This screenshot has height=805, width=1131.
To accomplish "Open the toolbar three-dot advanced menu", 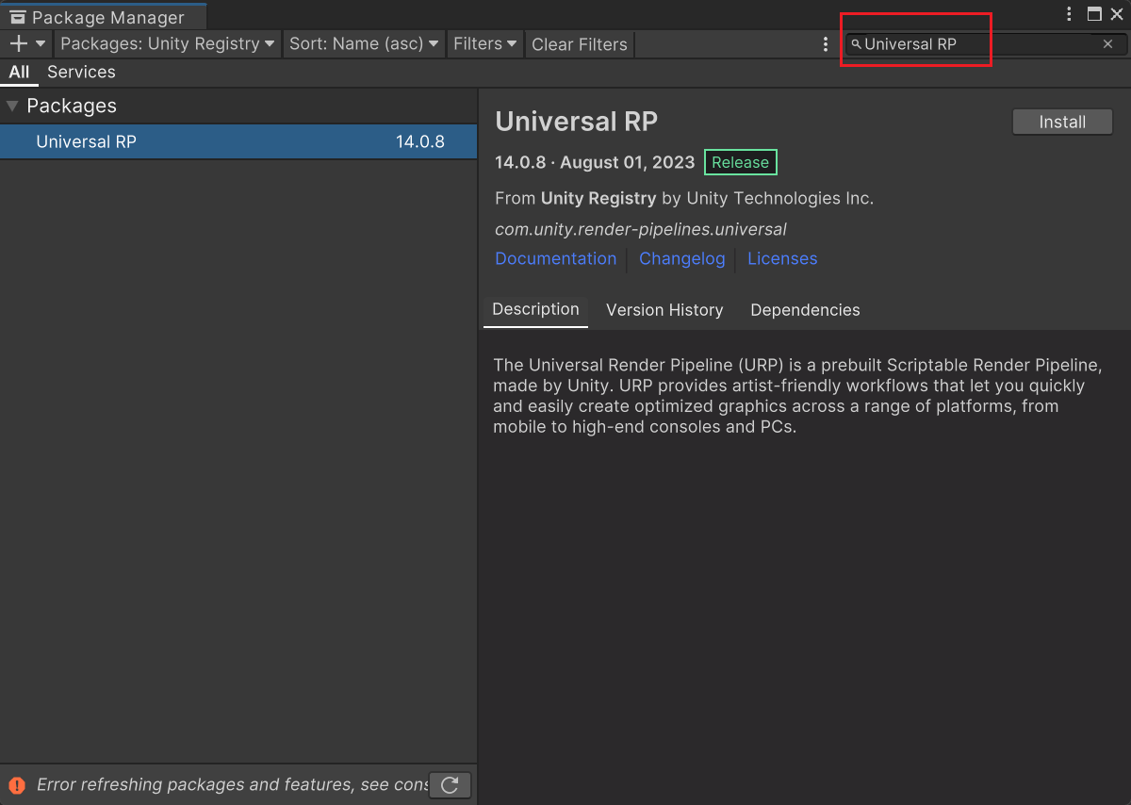I will (x=826, y=44).
